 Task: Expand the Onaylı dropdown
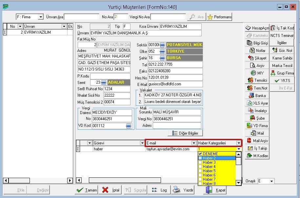[x=271, y=181]
